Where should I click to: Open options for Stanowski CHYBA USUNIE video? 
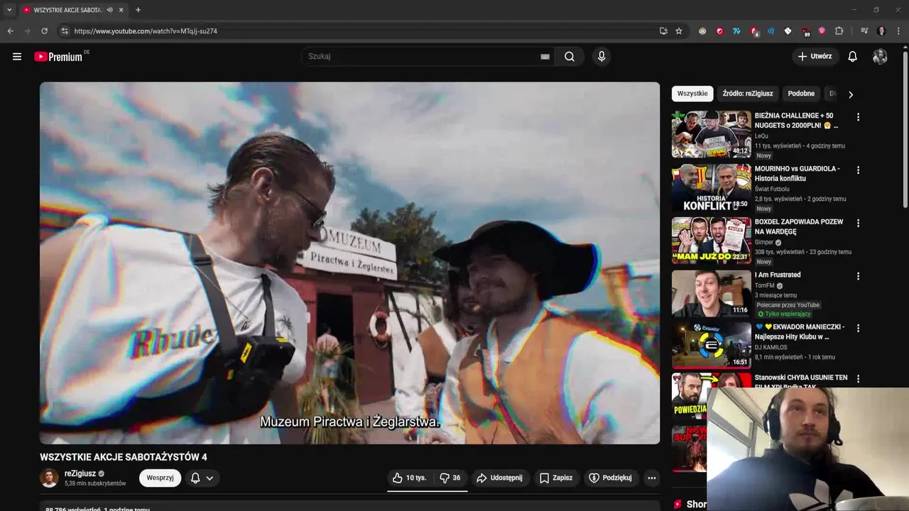click(858, 379)
